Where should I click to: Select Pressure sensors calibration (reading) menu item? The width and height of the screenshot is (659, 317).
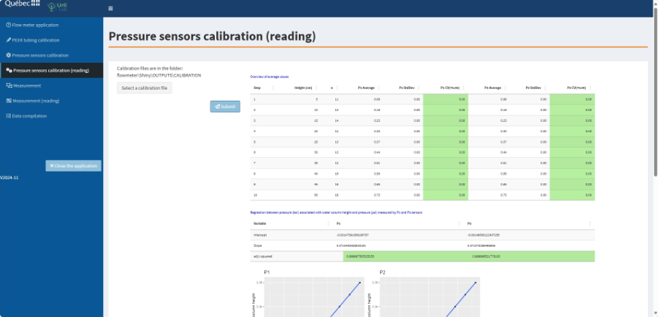coord(50,71)
